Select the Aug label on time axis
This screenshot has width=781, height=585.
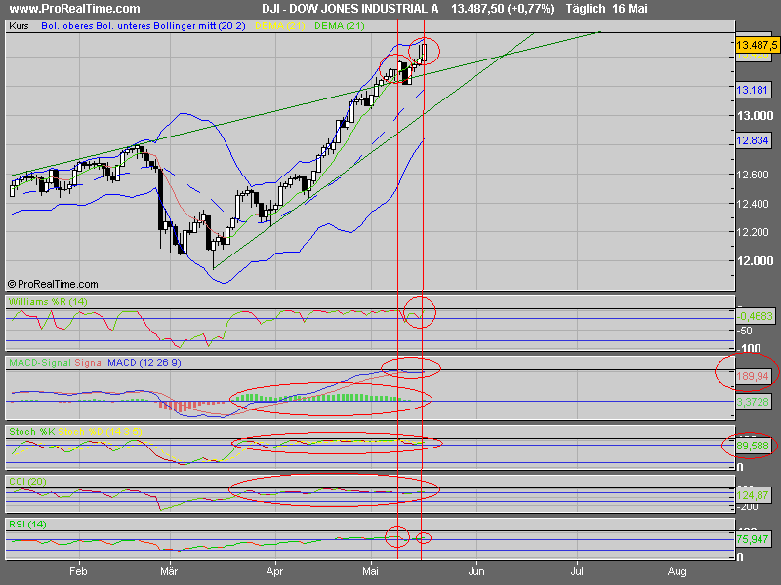(x=678, y=572)
